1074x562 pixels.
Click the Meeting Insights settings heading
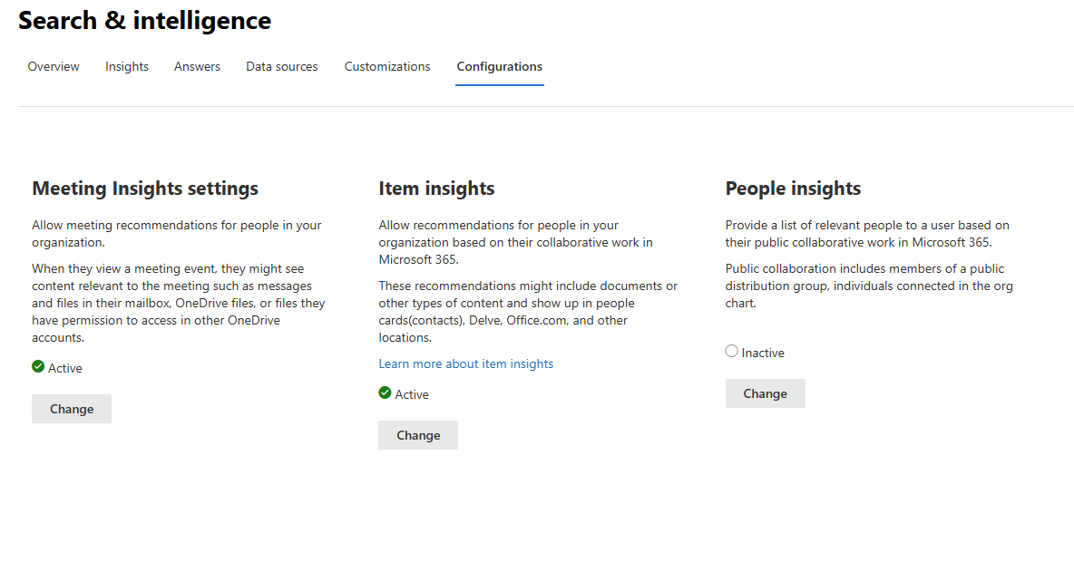145,189
